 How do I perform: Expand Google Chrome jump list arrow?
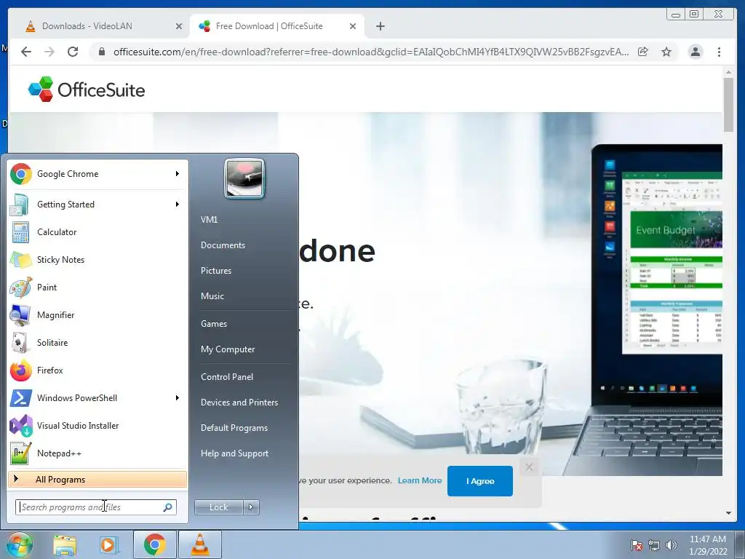pyautogui.click(x=178, y=174)
